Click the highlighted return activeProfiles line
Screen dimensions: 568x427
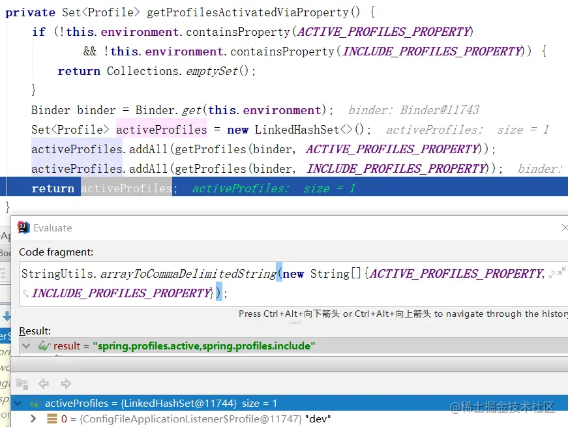[x=284, y=188]
